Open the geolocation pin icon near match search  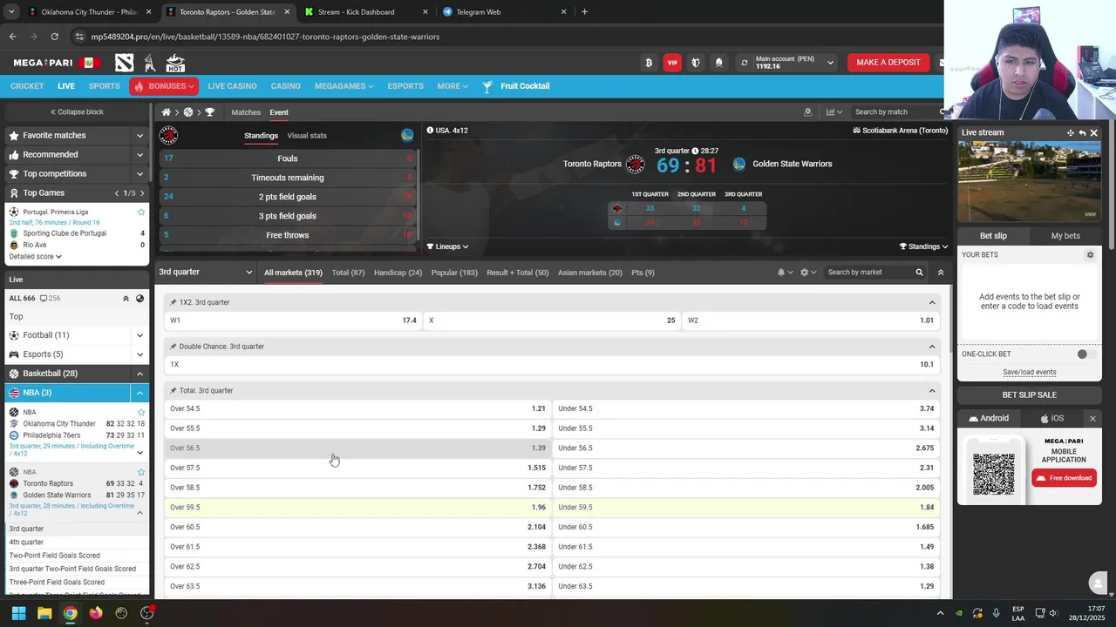click(x=807, y=112)
